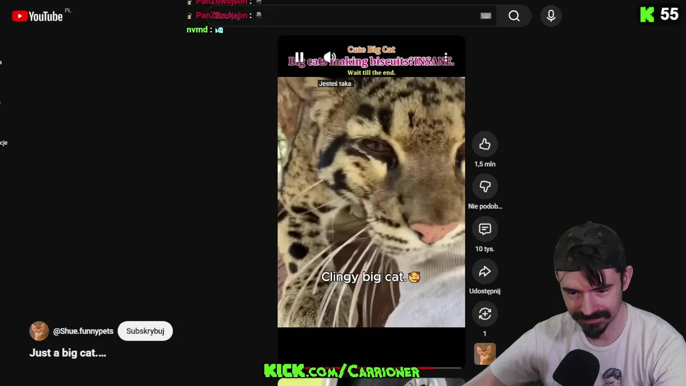
Task: Open the YouTube home logo
Action: tap(38, 16)
